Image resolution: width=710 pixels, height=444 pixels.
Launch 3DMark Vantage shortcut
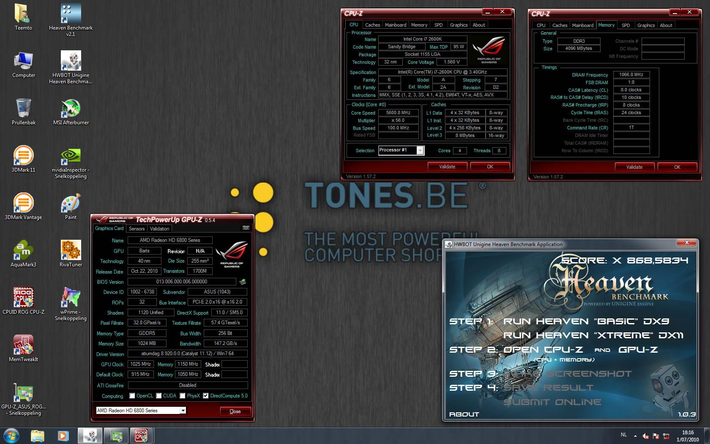pyautogui.click(x=23, y=206)
